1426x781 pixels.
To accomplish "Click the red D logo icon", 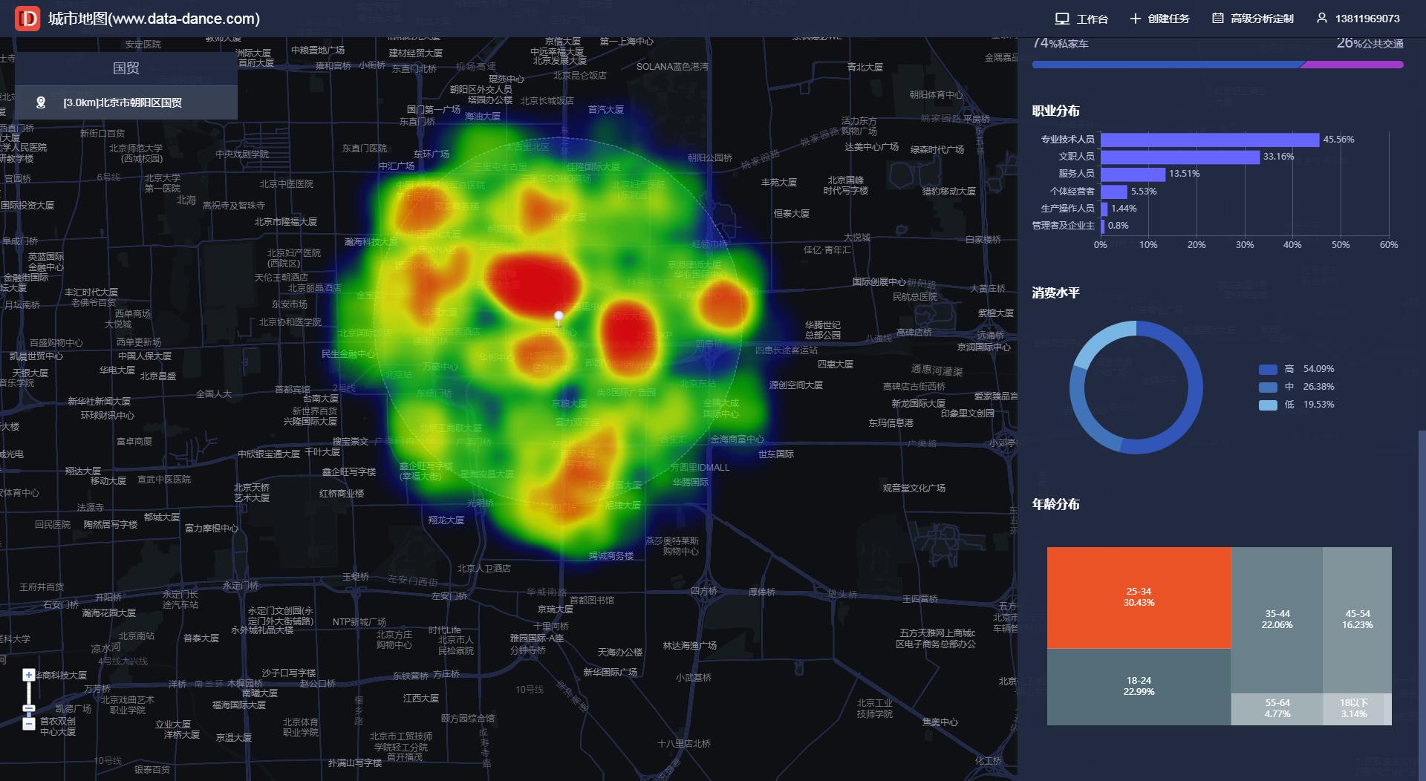I will (27, 19).
